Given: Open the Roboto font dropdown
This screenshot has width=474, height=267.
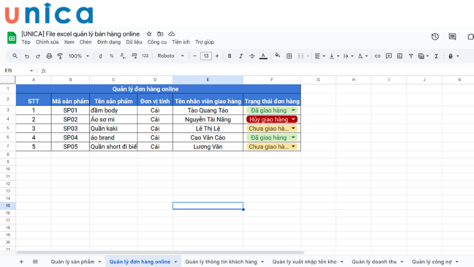Looking at the screenshot, I should (x=171, y=56).
